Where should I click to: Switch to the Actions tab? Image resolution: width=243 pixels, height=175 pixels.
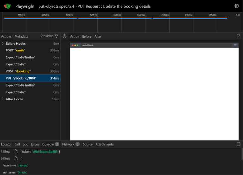pos(6,36)
